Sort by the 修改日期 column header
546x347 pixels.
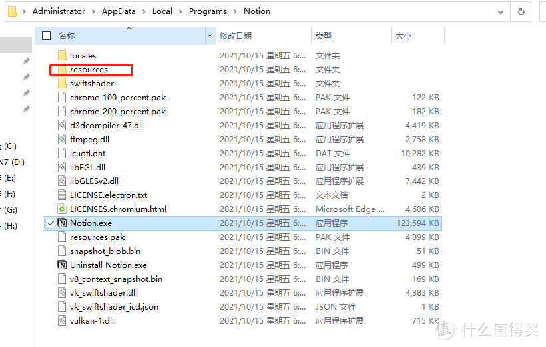pos(236,35)
